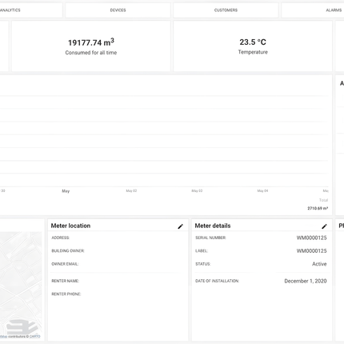Select the 'Temperature' card label
Screen dimensions: 344x344
[x=253, y=52]
